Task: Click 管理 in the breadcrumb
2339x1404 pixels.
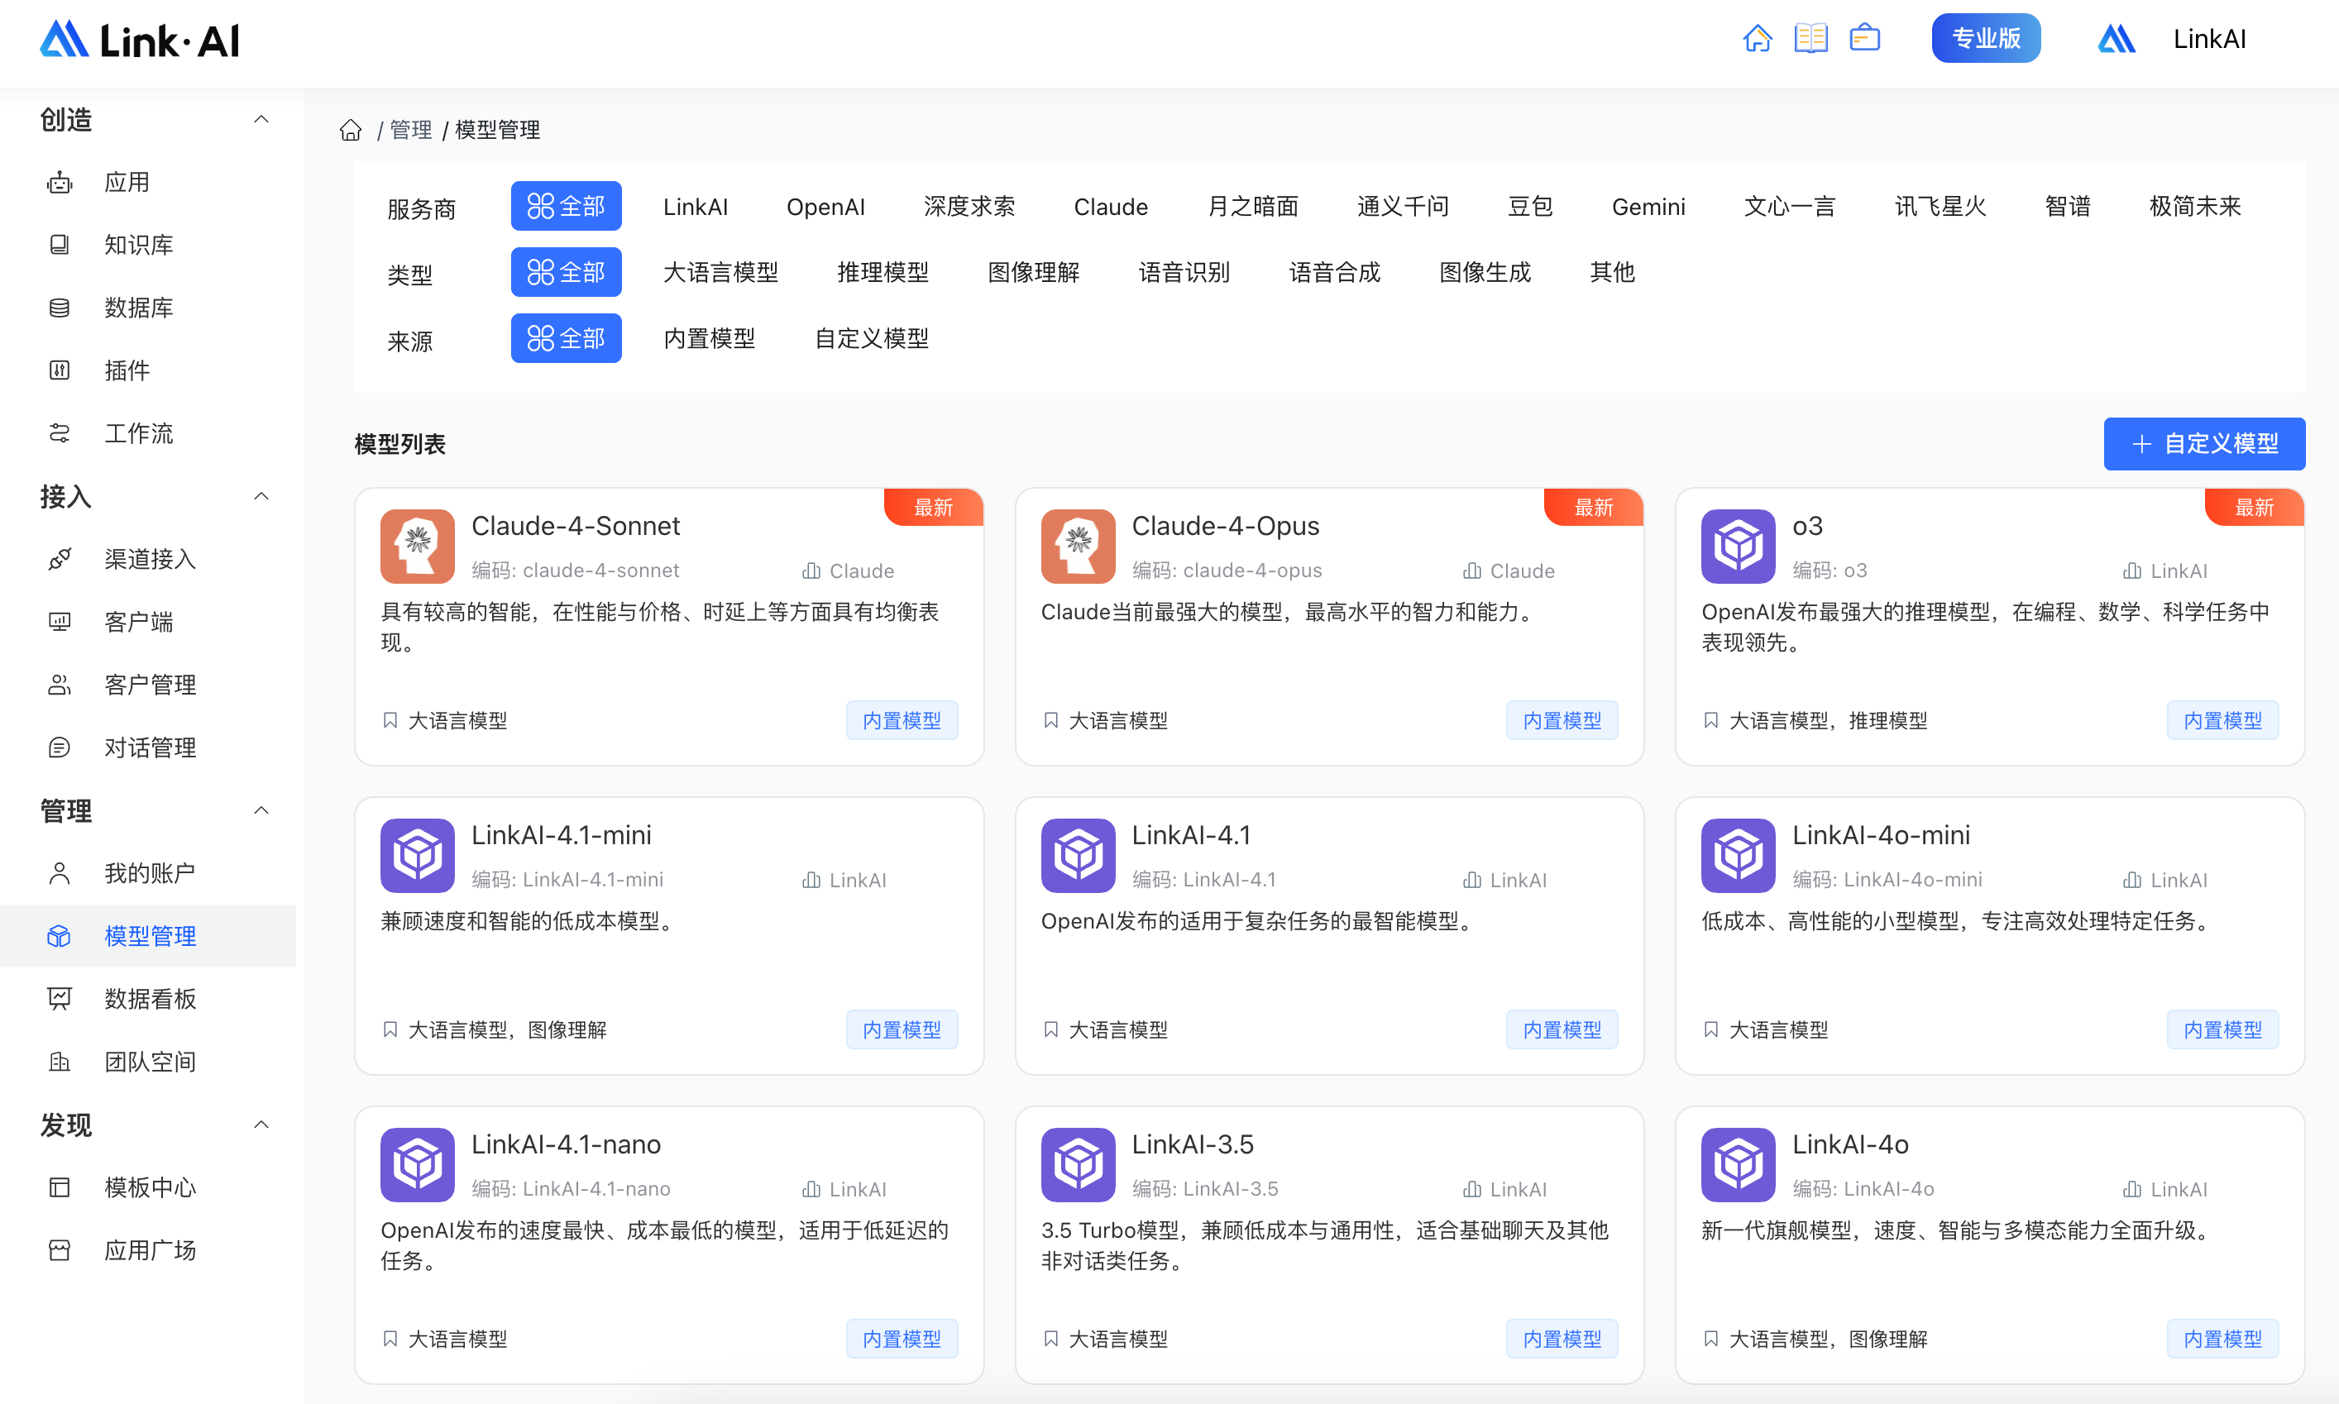Action: pyautogui.click(x=411, y=130)
